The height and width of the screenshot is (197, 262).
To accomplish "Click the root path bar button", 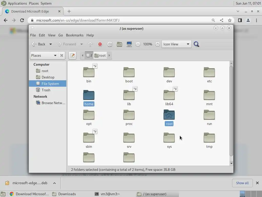I will click(100, 55).
